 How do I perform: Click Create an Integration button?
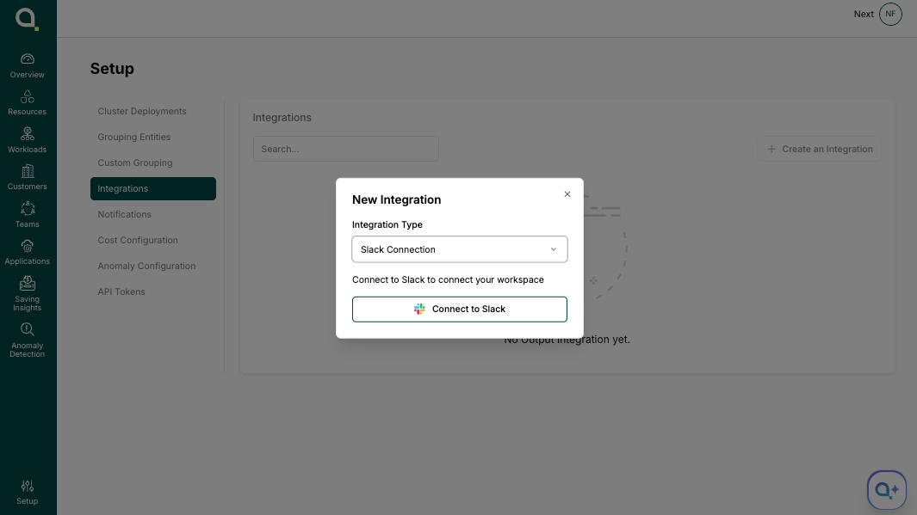tap(820, 149)
